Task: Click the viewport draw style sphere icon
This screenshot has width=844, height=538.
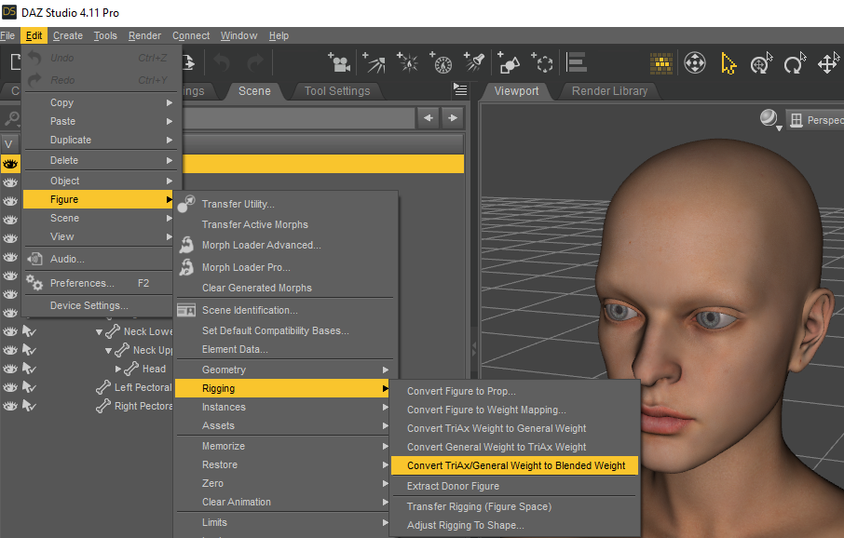Action: point(769,118)
